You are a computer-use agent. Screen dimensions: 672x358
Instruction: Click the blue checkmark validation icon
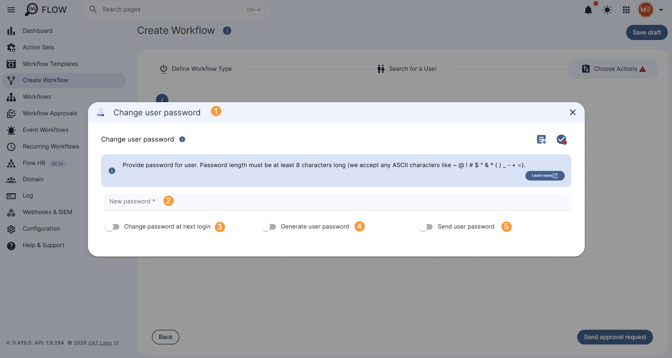click(x=562, y=139)
